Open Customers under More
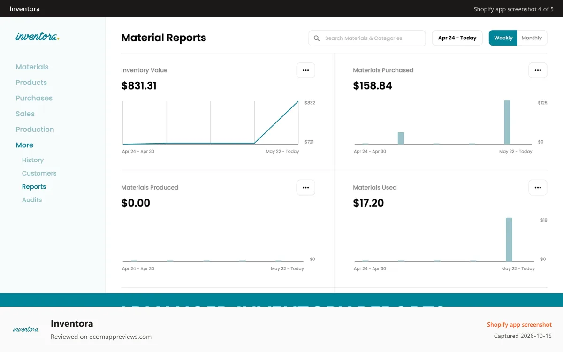The image size is (563, 352). click(39, 173)
